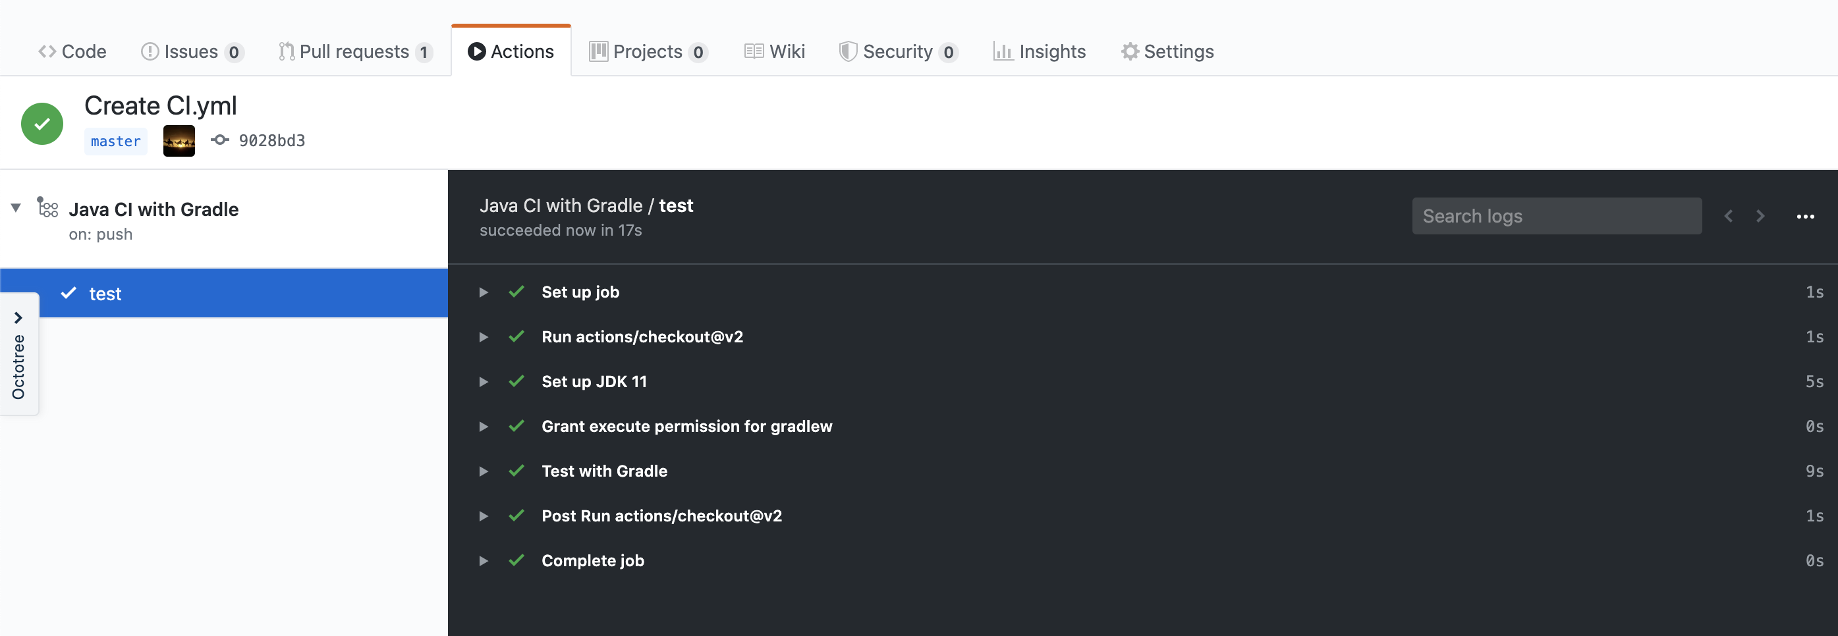The width and height of the screenshot is (1838, 636).
Task: Click the green check for Test with Gradle
Action: click(516, 471)
